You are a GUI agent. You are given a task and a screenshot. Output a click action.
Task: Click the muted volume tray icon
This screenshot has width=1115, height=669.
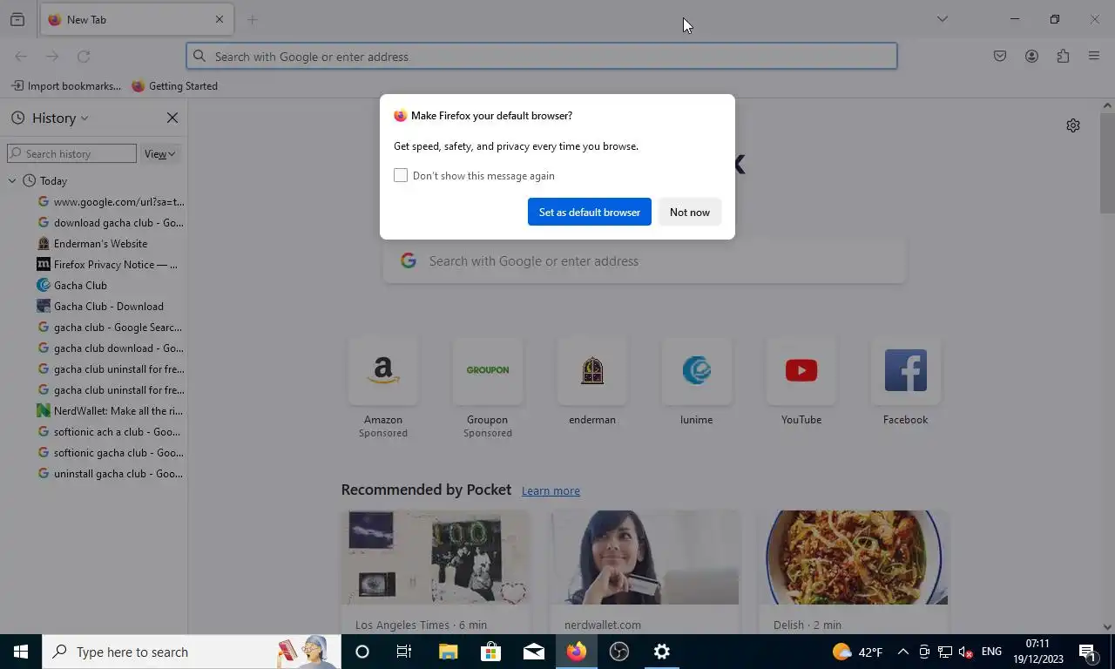tap(965, 652)
